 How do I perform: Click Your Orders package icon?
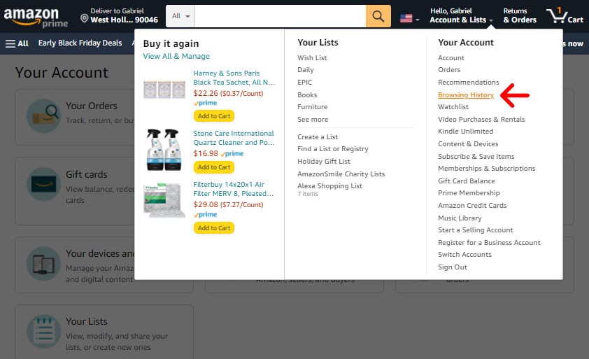click(44, 115)
